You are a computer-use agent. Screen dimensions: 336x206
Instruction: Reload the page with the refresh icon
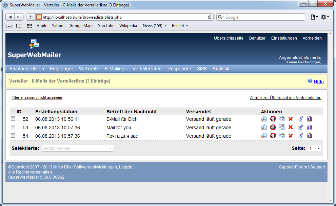click(209, 17)
